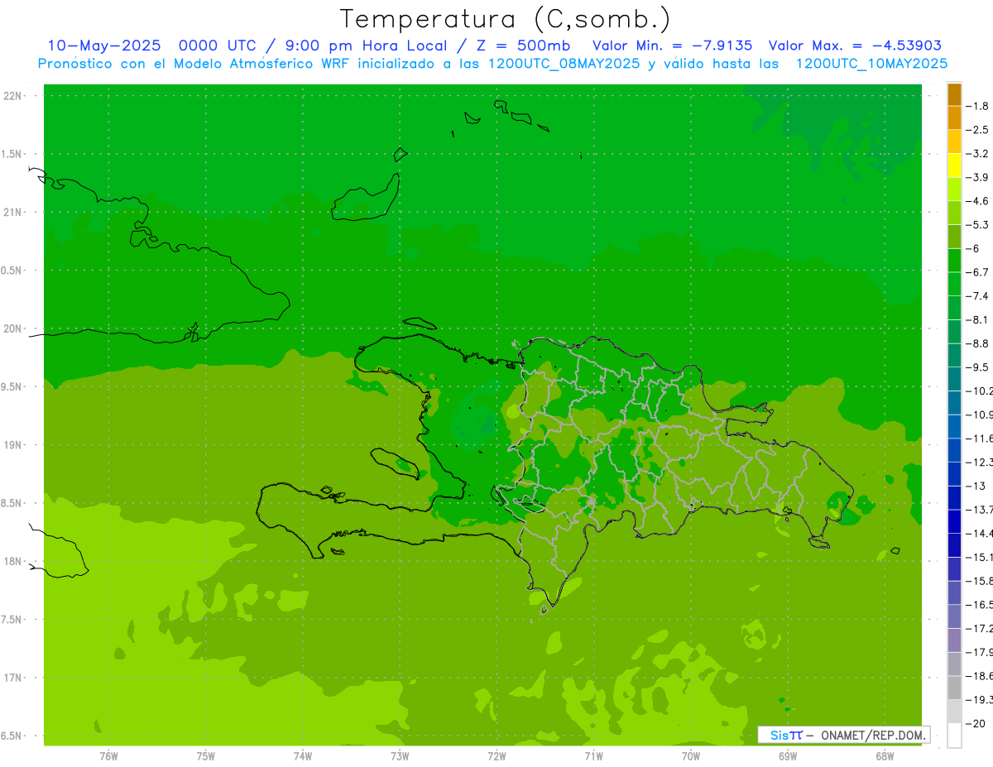Click the title 'Temperatura (C,somb.)'

(x=504, y=19)
